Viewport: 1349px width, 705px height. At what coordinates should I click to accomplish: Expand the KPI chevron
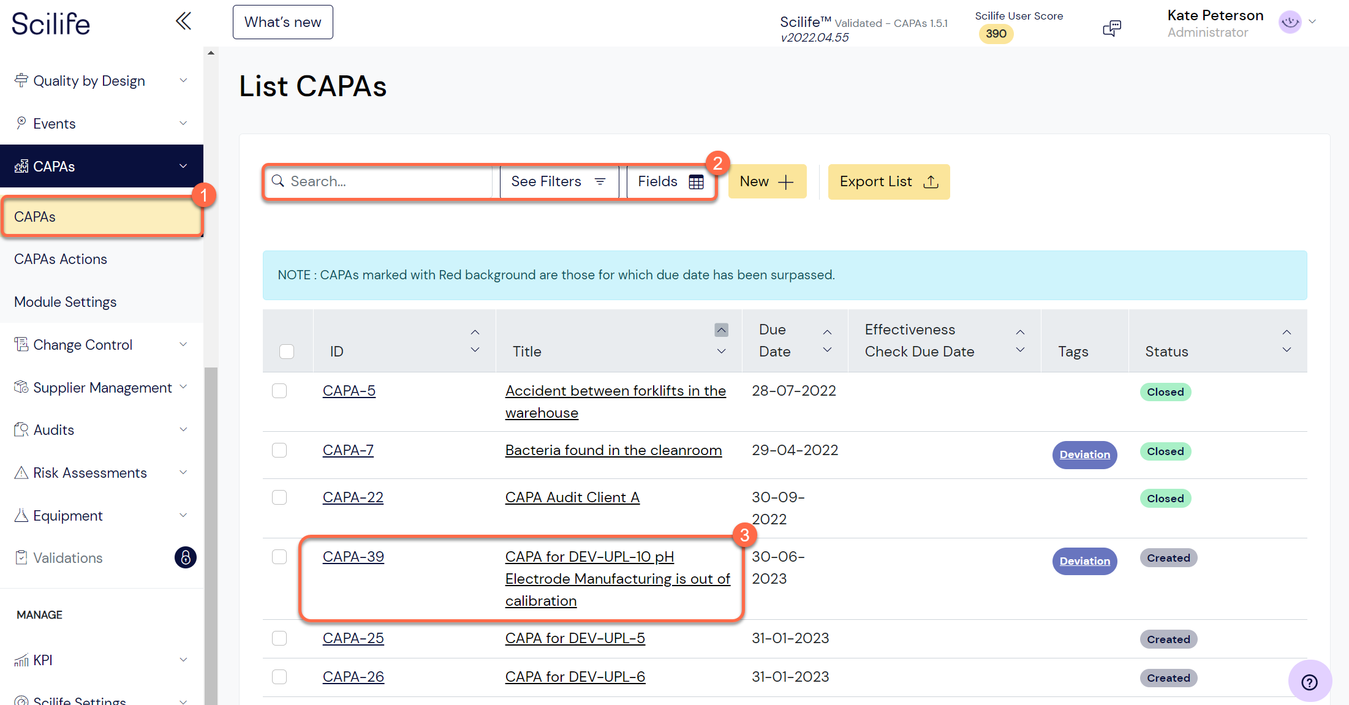(183, 660)
